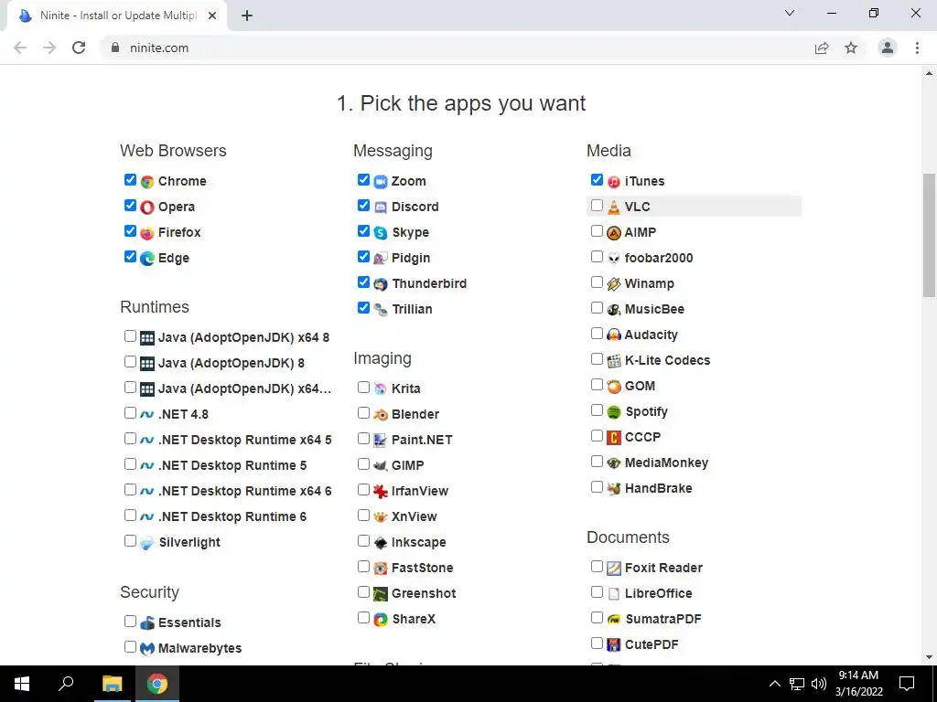
Task: Click the Spotify logo icon
Action: point(614,412)
